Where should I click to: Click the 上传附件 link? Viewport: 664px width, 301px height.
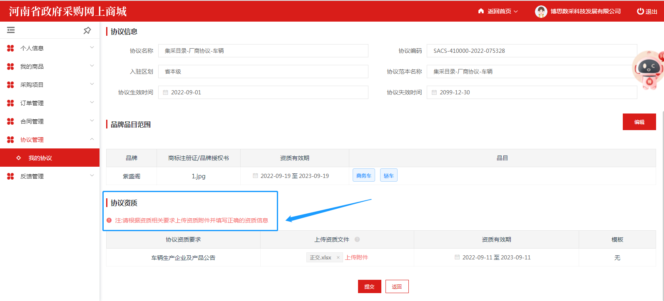click(356, 257)
